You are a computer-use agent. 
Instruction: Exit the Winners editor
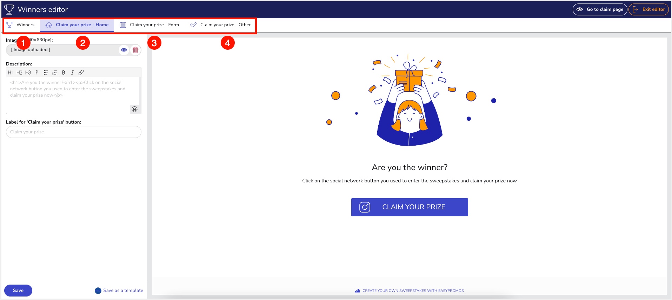tap(648, 9)
